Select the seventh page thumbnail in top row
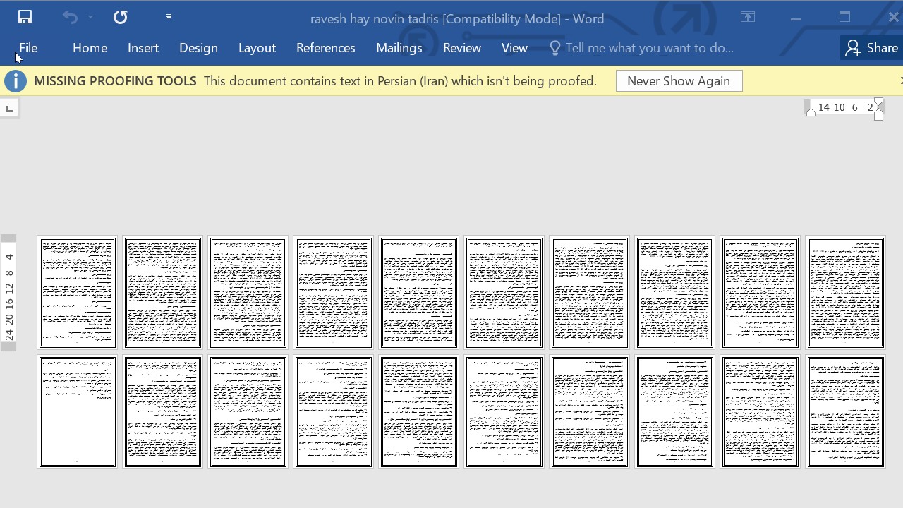Viewport: 903px width, 508px height. [589, 293]
